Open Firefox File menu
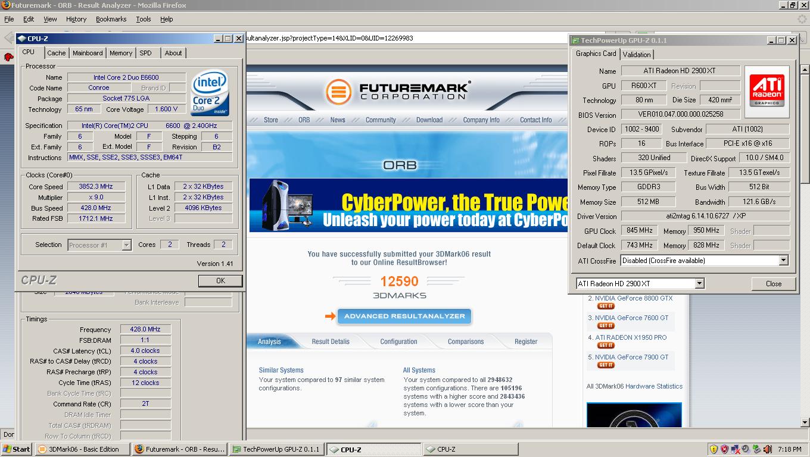The width and height of the screenshot is (810, 457). pyautogui.click(x=9, y=19)
